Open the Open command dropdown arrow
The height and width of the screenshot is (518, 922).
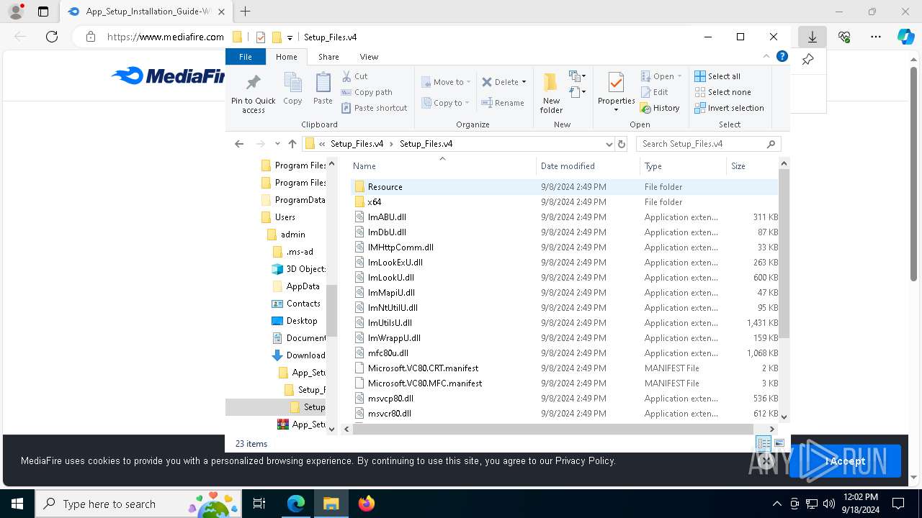click(679, 76)
